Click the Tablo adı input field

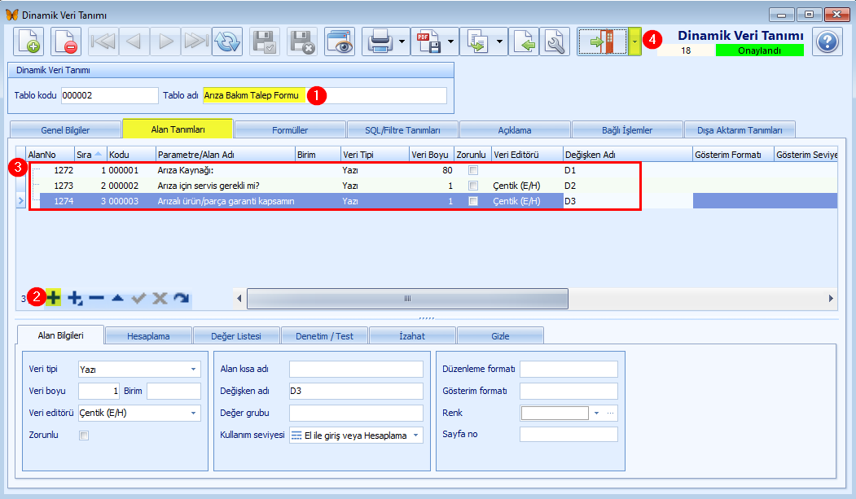pos(325,95)
